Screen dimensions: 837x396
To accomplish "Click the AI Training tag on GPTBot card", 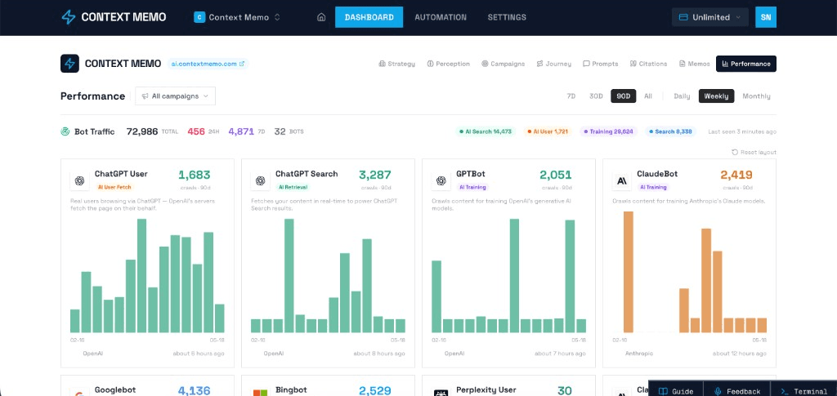I will point(472,187).
